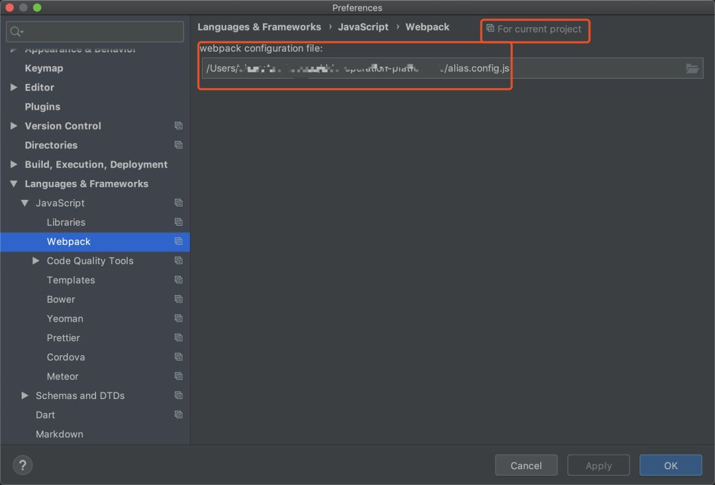The height and width of the screenshot is (485, 715).
Task: Click Webpack in the breadcrumb path
Action: 427,27
